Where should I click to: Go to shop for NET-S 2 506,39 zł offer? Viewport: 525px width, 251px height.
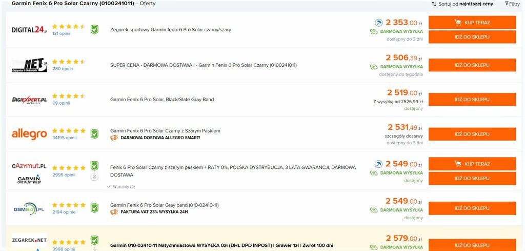pyautogui.click(x=472, y=65)
